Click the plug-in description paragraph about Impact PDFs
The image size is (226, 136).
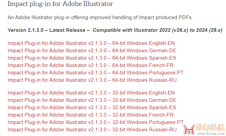coord(100,17)
